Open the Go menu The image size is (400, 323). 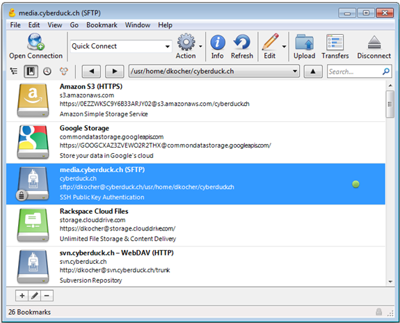tap(74, 25)
